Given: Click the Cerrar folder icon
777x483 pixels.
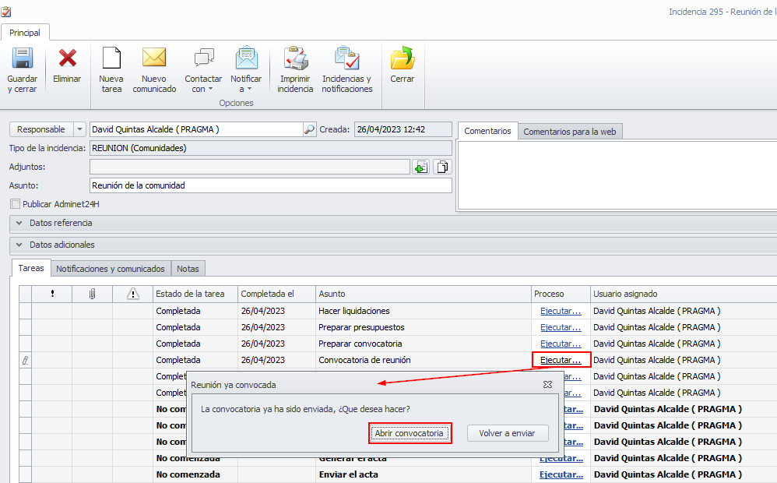Looking at the screenshot, I should pos(403,58).
